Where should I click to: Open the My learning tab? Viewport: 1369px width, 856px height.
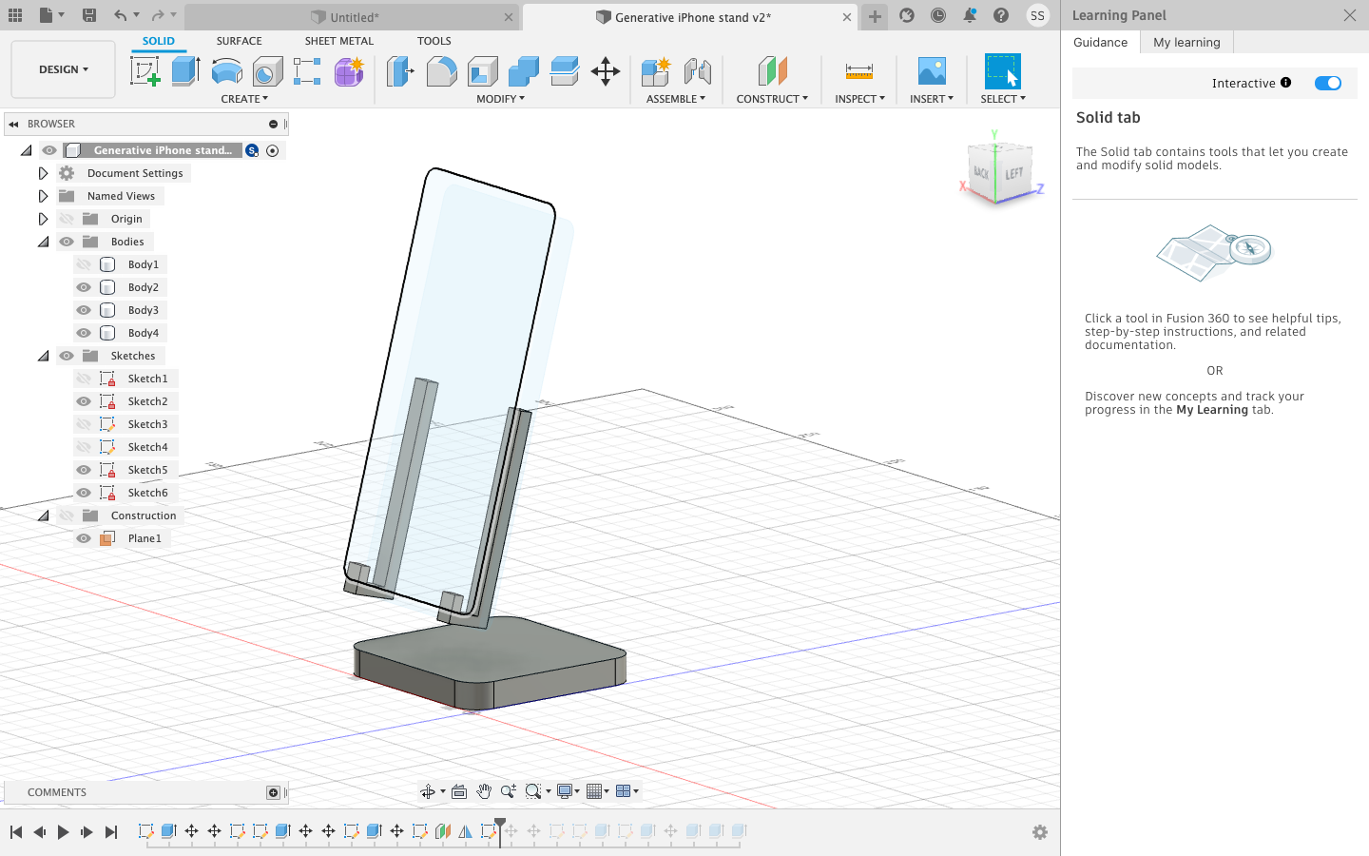[1186, 42]
